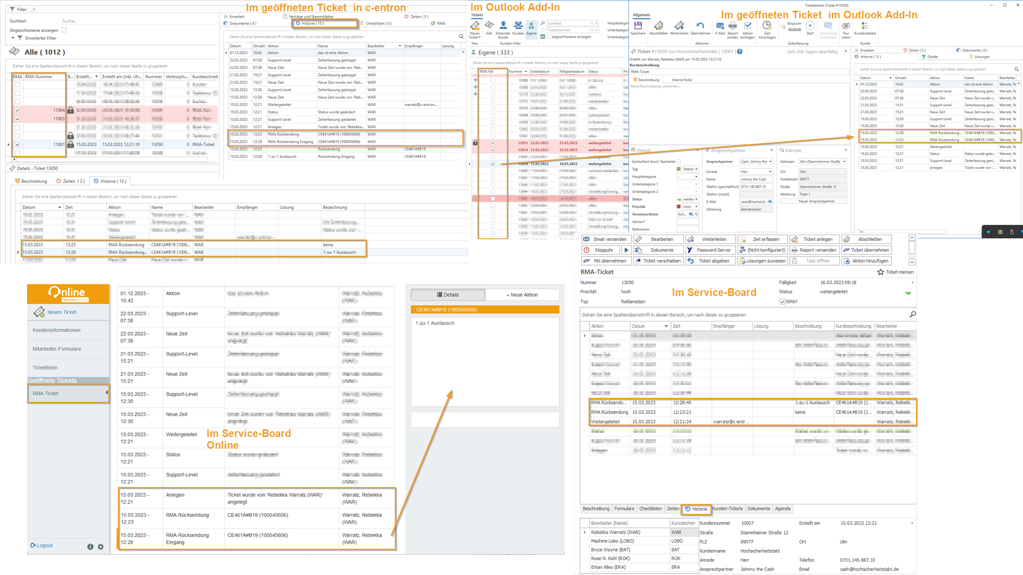Click the Übernehmen undo-arrow icon
The height and width of the screenshot is (575, 1023).
(700, 26)
